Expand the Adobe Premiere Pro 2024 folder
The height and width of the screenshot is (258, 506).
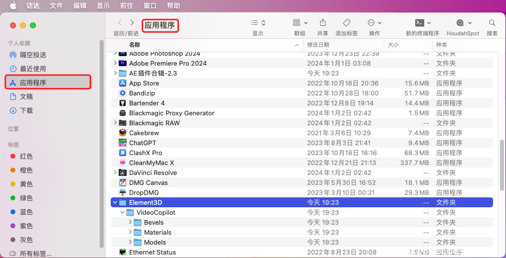click(x=115, y=63)
